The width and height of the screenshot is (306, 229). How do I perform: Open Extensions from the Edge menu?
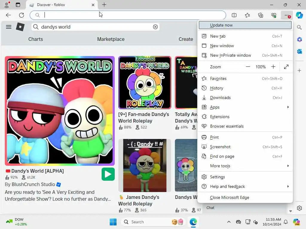pyautogui.click(x=245, y=117)
